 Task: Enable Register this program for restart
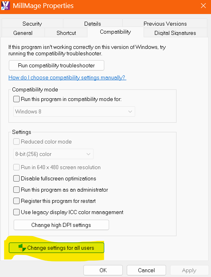16,201
